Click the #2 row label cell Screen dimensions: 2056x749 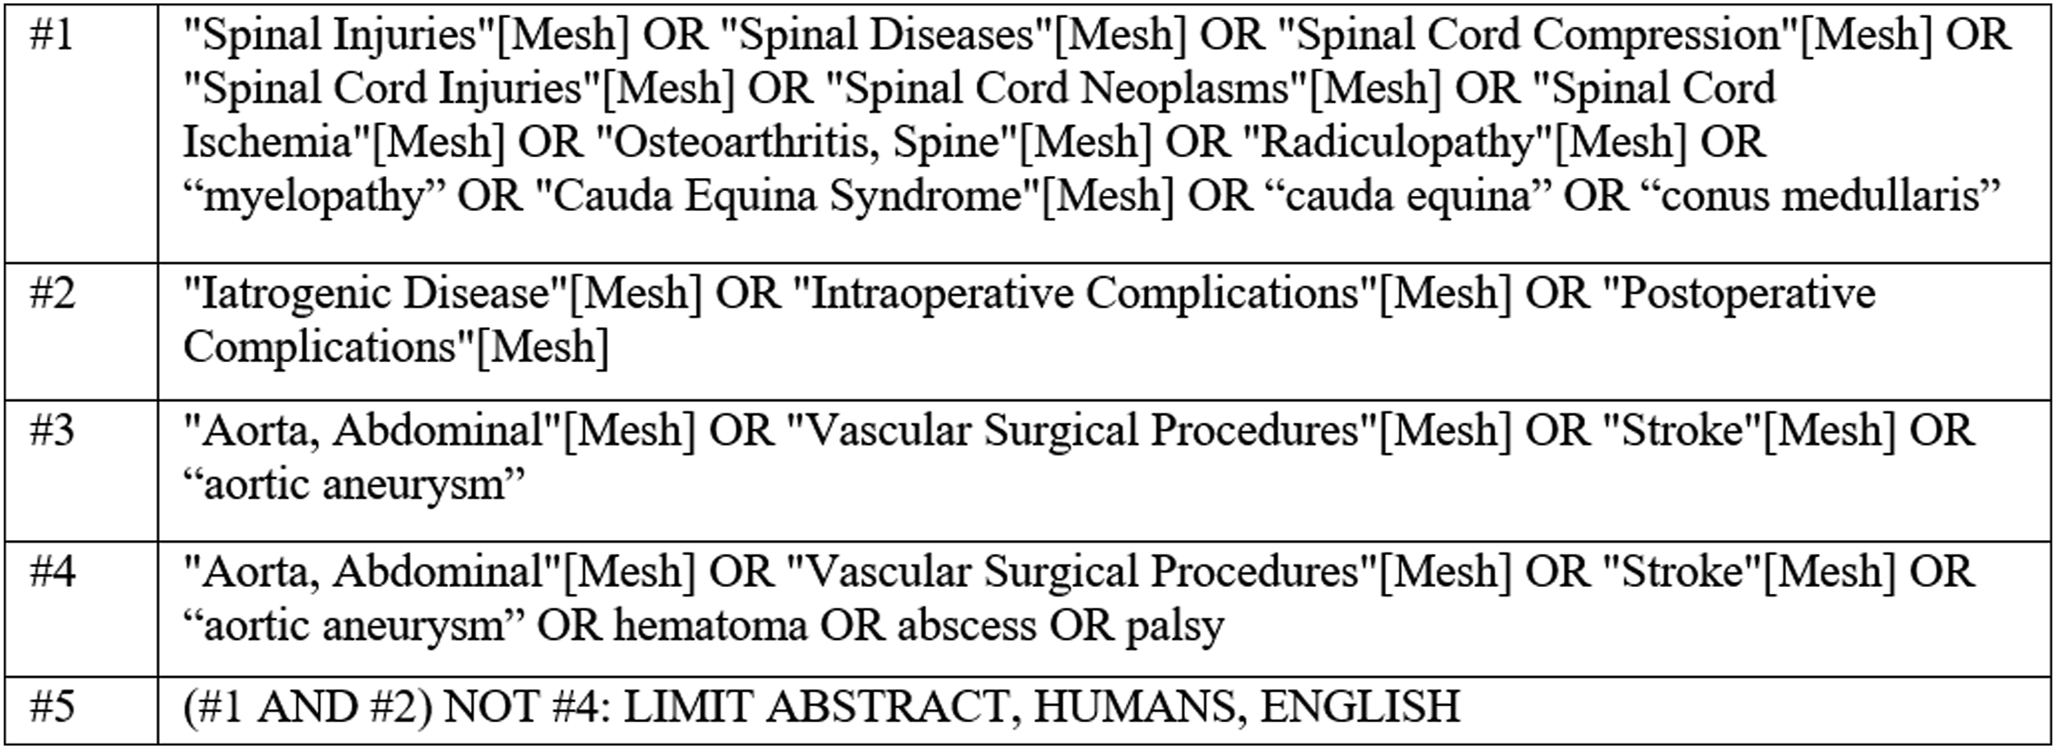click(x=81, y=331)
